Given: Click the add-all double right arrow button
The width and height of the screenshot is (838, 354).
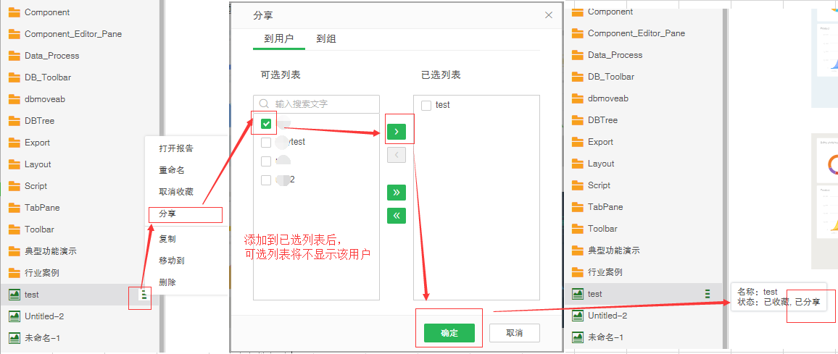Looking at the screenshot, I should [397, 193].
